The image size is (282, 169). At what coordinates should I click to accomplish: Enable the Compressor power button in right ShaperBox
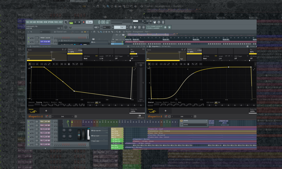(141, 65)
